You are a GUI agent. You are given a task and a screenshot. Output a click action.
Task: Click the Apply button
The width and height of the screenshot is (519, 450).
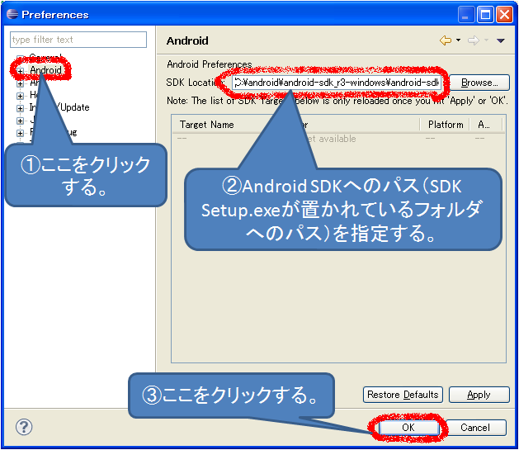pyautogui.click(x=479, y=395)
